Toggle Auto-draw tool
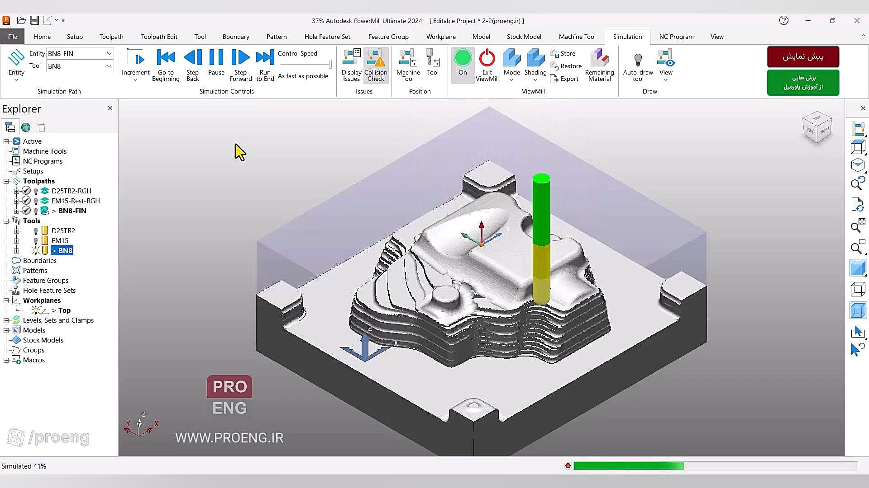Viewport: 869px width, 488px height. (638, 65)
